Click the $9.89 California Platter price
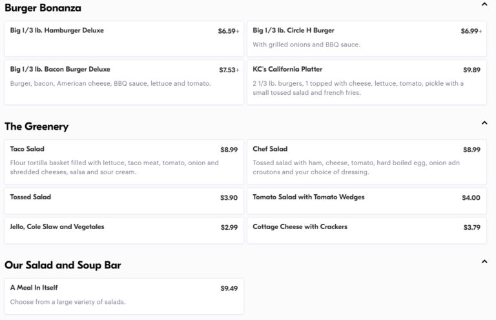The height and width of the screenshot is (320, 496). [x=471, y=70]
